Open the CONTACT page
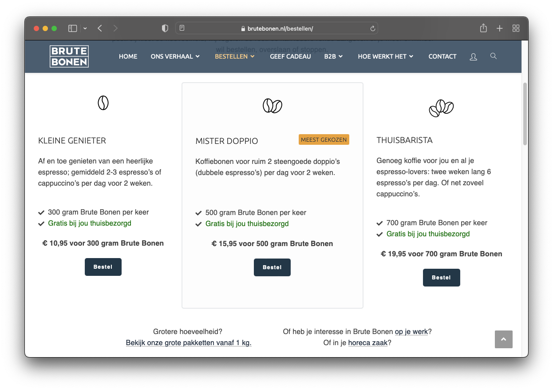 coord(442,56)
